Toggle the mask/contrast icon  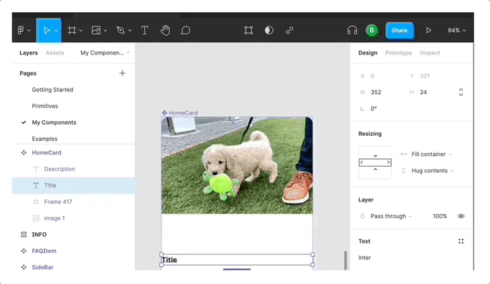coord(269,30)
